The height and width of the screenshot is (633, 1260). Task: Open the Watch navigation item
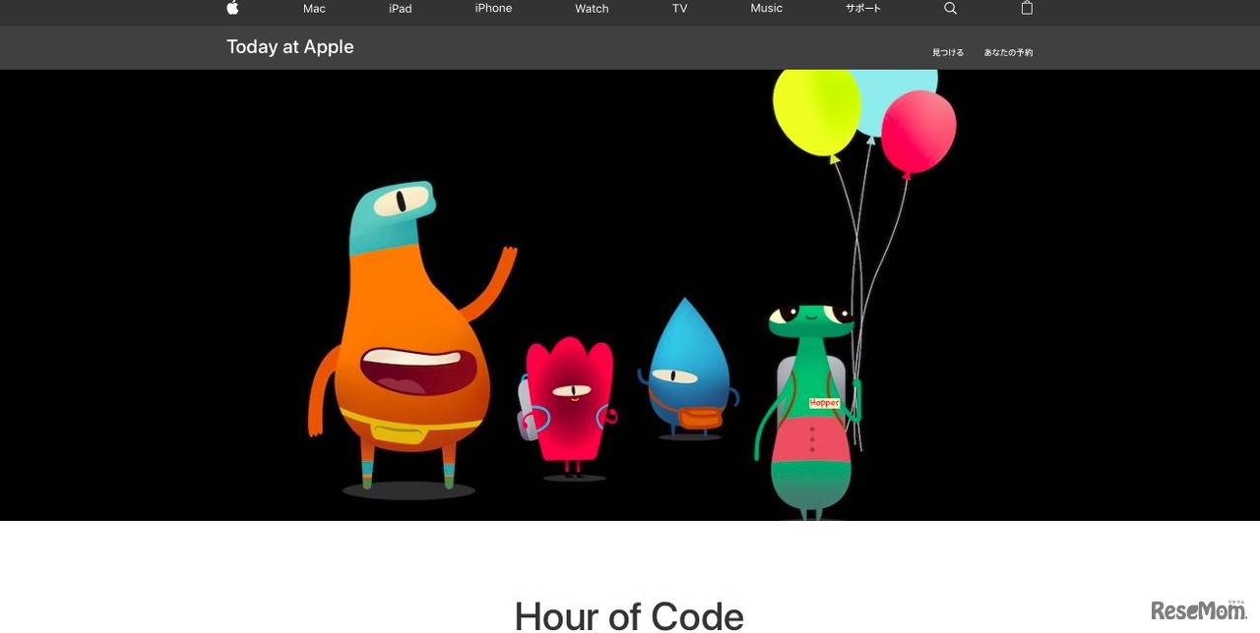coord(591,9)
